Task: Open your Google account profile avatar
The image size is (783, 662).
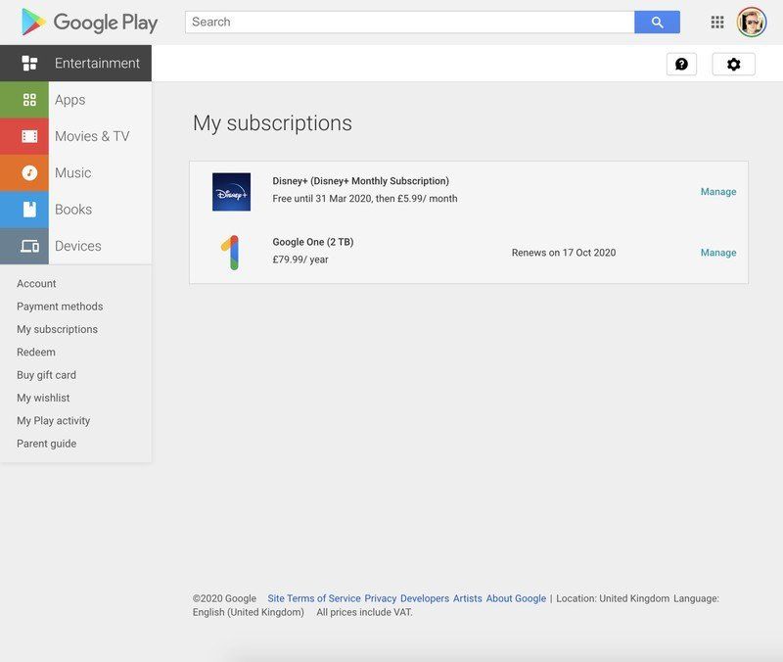Action: [749, 21]
